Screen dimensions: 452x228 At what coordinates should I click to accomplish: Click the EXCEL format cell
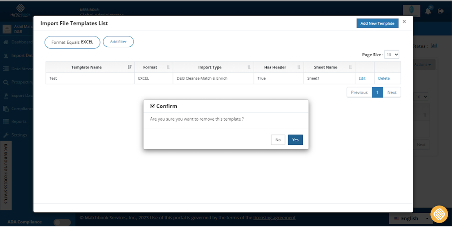154,78
